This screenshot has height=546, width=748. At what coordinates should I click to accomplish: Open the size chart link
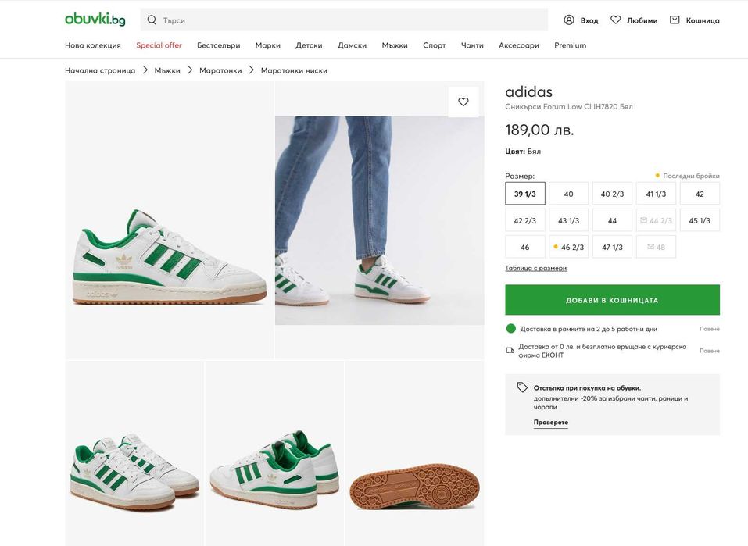(x=535, y=268)
